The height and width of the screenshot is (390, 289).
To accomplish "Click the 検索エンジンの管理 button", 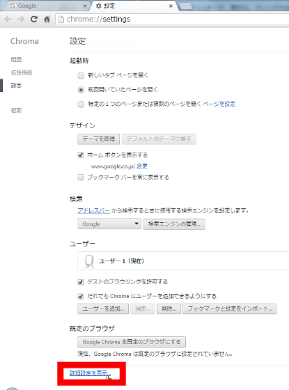I will 174,224.
